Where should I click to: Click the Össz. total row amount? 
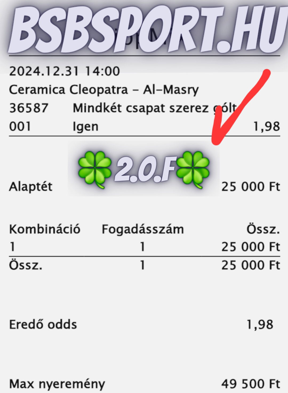(251, 265)
